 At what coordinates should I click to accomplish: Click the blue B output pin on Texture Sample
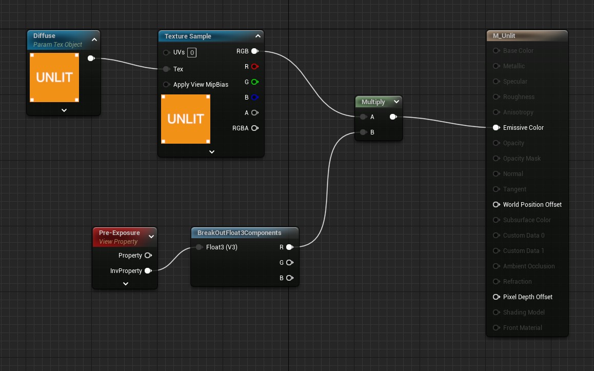(254, 97)
